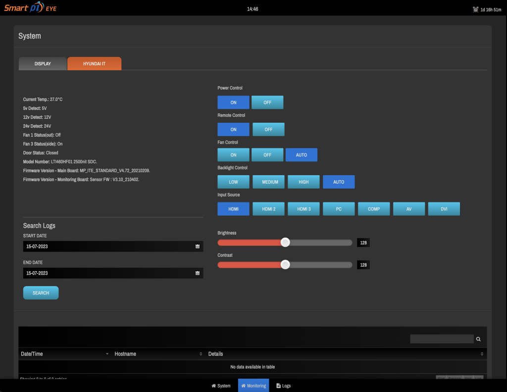The height and width of the screenshot is (392, 507).
Task: Switch to the DISPLAY tab
Action: point(43,63)
